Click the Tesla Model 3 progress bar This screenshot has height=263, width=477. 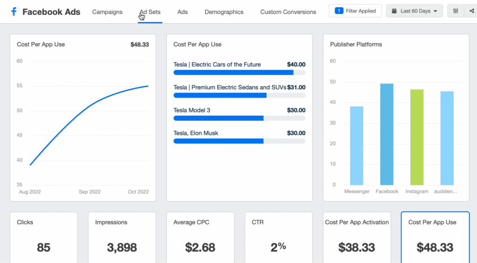pos(239,118)
